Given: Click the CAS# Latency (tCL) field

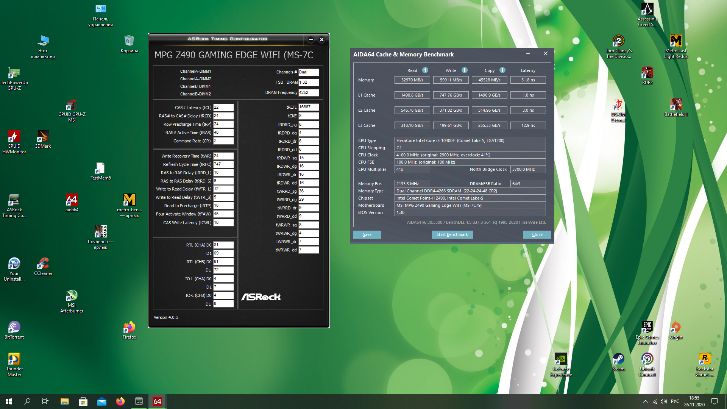Looking at the screenshot, I should [223, 108].
